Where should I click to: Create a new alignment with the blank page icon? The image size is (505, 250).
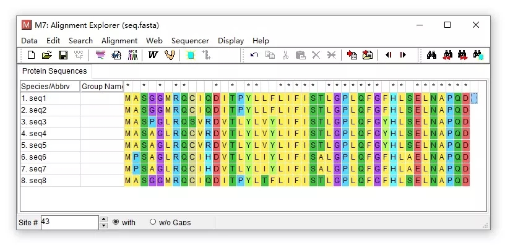pyautogui.click(x=31, y=55)
